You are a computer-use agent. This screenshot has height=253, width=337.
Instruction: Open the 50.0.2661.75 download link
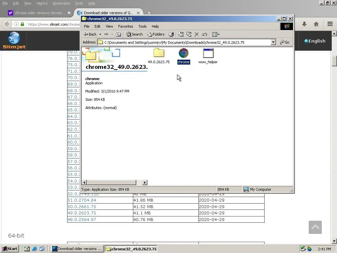82,207
